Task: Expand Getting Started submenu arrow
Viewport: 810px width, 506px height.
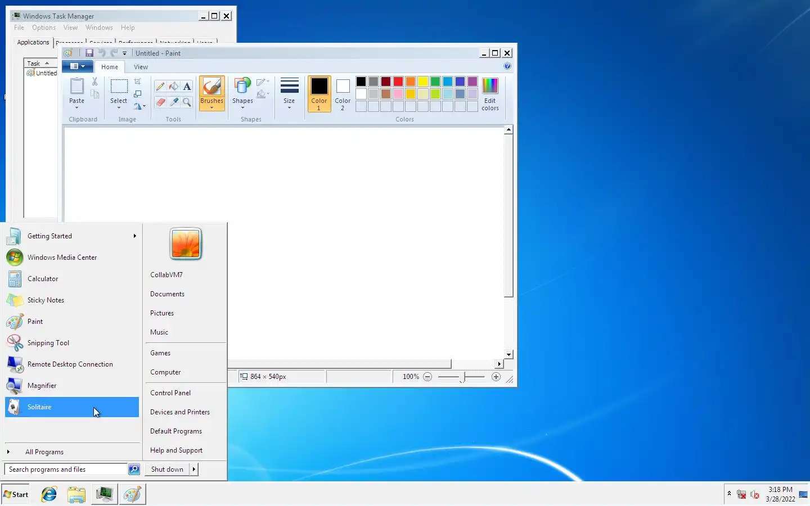Action: 135,236
